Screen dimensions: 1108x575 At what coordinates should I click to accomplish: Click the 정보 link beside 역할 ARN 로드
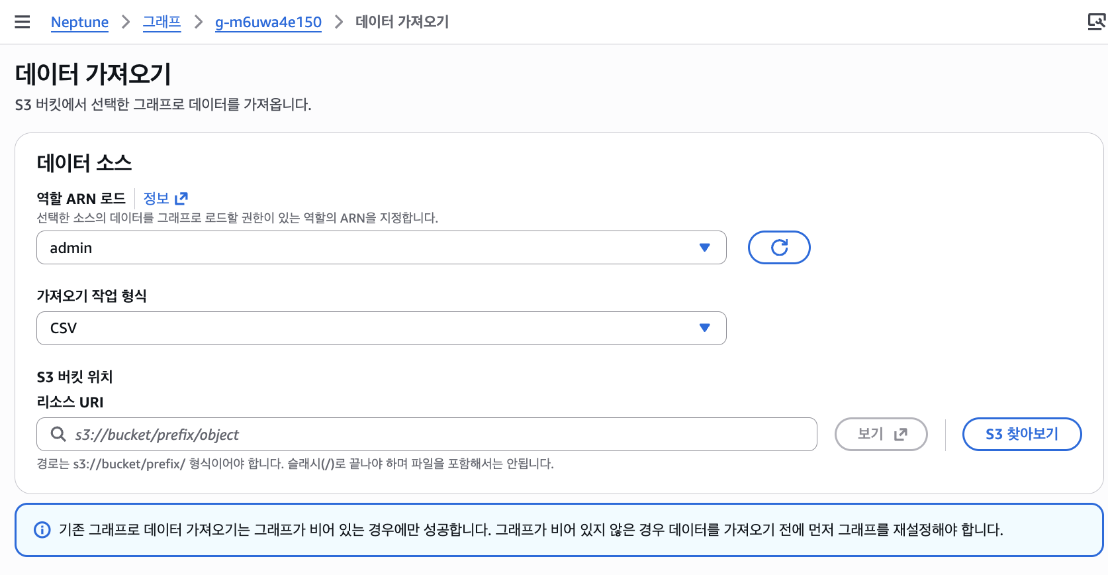click(156, 197)
